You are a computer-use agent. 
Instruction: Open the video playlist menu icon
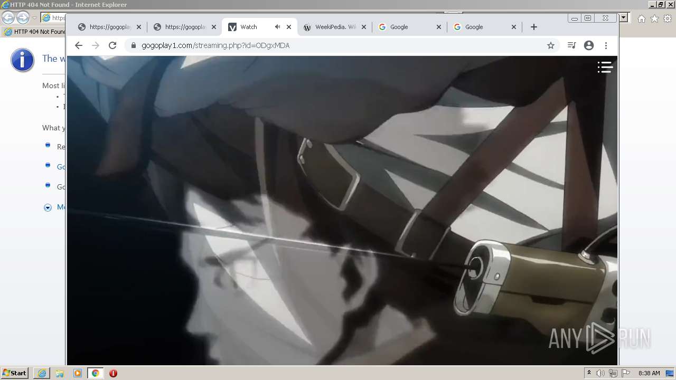tap(605, 67)
